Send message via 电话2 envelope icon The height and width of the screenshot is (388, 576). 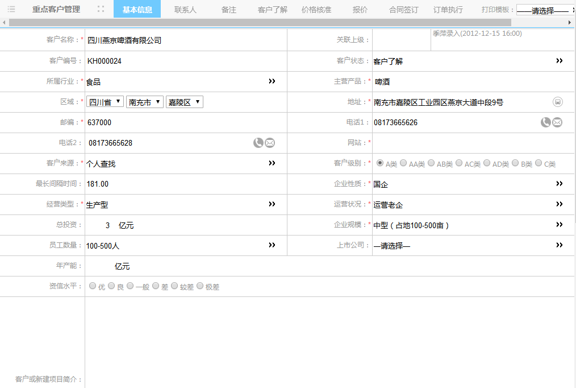(270, 143)
